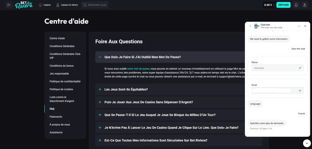Click the search magnifier icon
Image resolution: width=312 pixels, height=149 pixels.
coord(85,5)
